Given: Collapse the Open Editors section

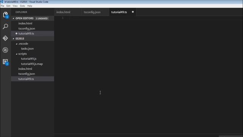Looking at the screenshot, I should 13,18.
